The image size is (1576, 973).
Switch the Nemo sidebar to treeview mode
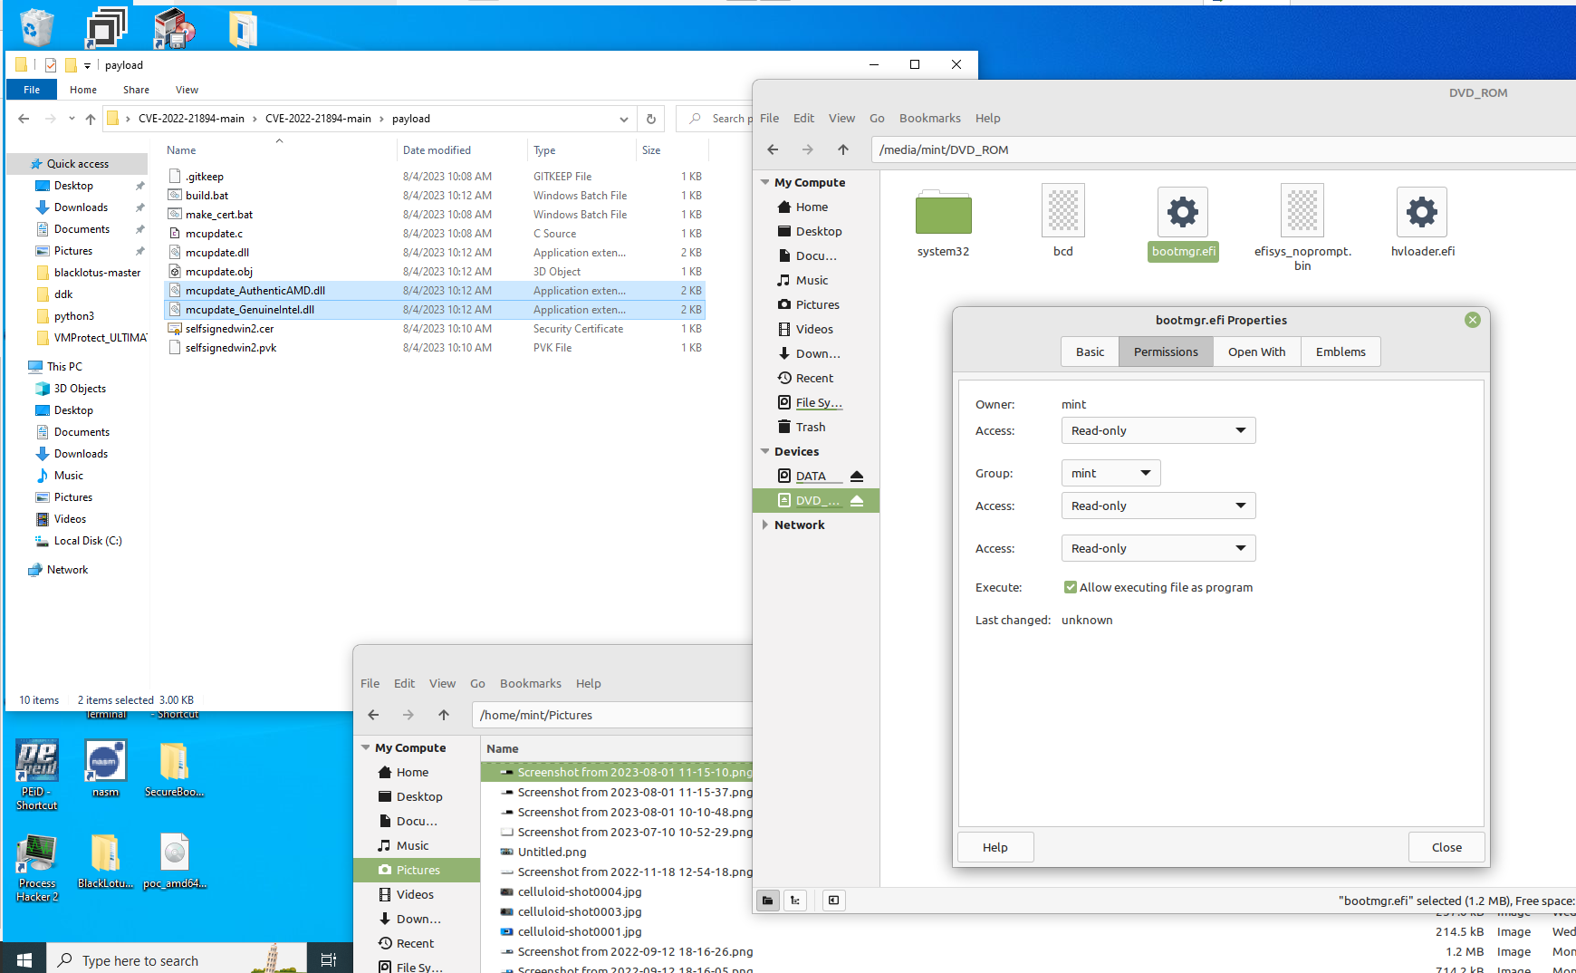coord(795,900)
